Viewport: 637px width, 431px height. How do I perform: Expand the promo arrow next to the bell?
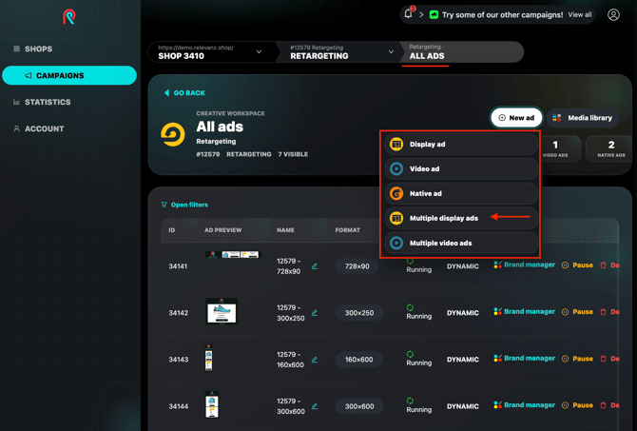(421, 15)
